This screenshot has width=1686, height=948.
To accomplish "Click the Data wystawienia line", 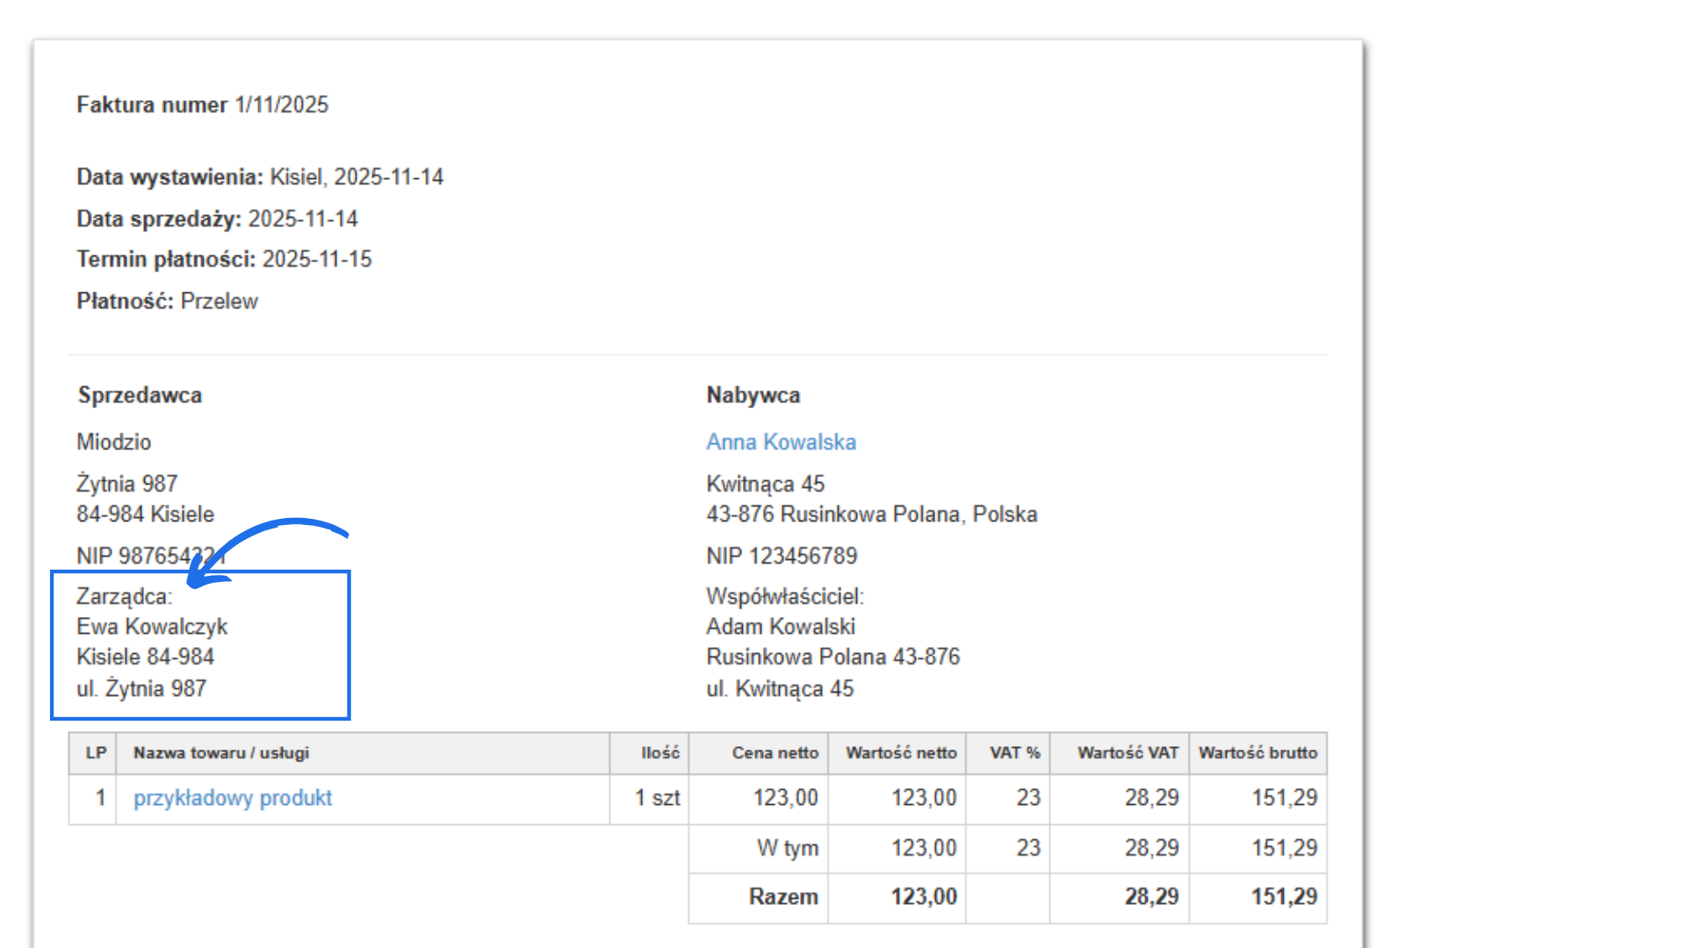I will coord(260,176).
